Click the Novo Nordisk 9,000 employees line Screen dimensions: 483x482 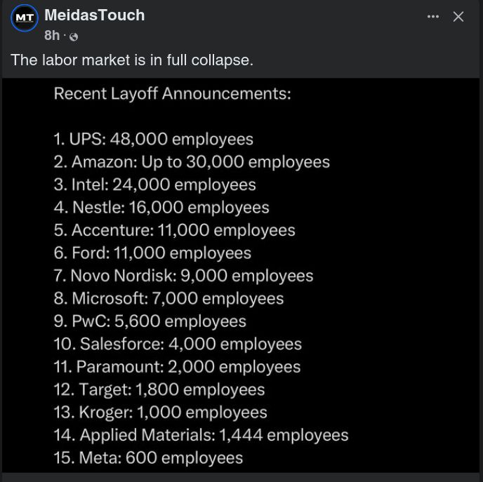tap(183, 276)
